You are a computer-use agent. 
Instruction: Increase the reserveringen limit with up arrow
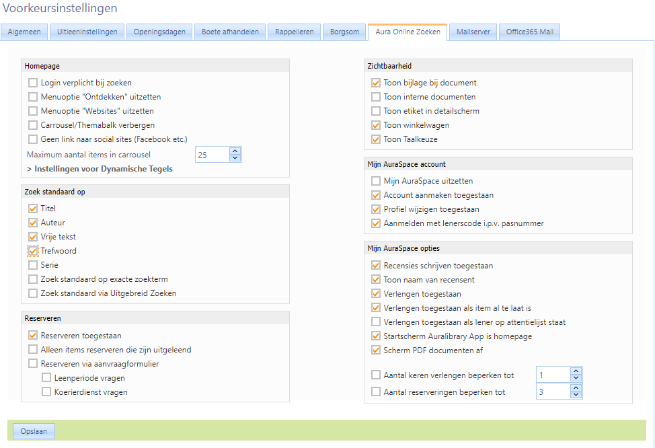pos(575,388)
